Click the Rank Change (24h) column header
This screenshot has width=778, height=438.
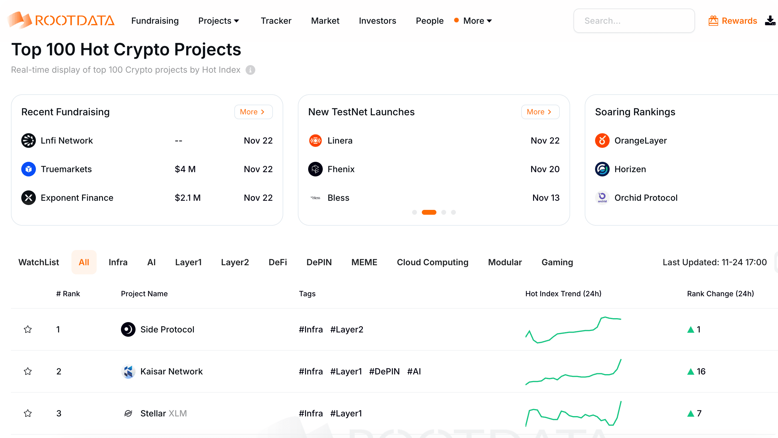(x=721, y=294)
